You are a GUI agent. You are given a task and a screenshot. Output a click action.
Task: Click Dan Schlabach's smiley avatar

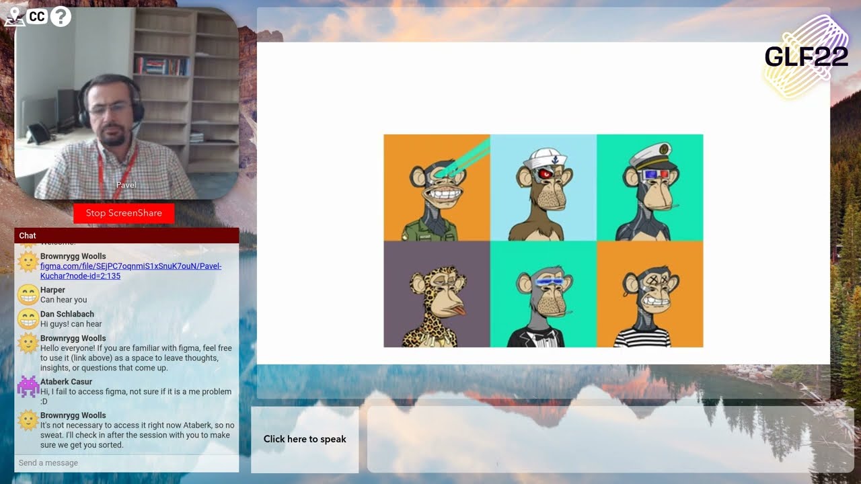coord(28,319)
